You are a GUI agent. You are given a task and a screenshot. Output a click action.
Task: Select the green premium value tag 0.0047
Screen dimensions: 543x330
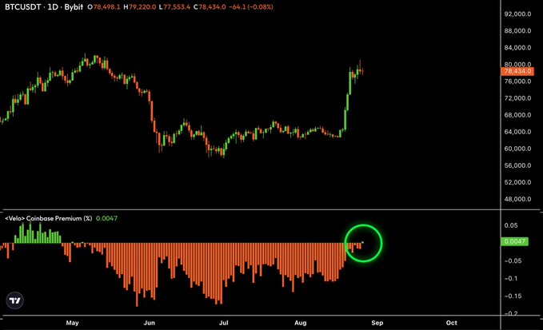514,241
